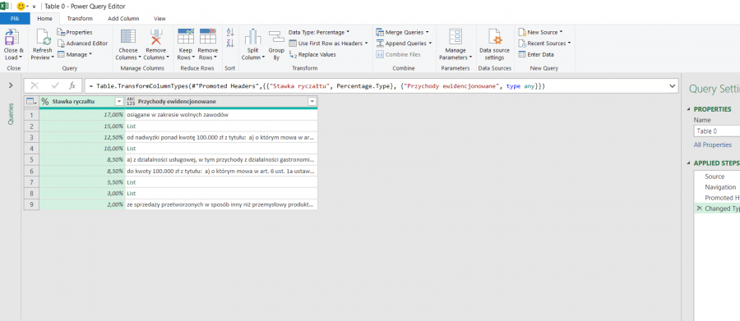This screenshot has width=740, height=321.
Task: Select the 12,50% cell
Action: (x=82, y=137)
